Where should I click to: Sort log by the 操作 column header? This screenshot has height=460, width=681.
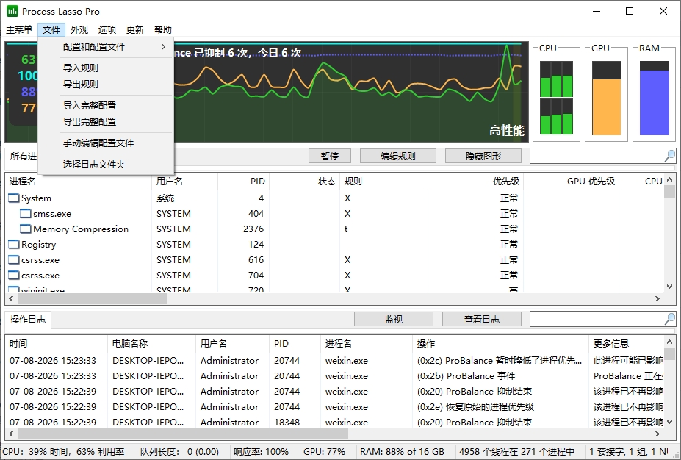click(x=500, y=344)
